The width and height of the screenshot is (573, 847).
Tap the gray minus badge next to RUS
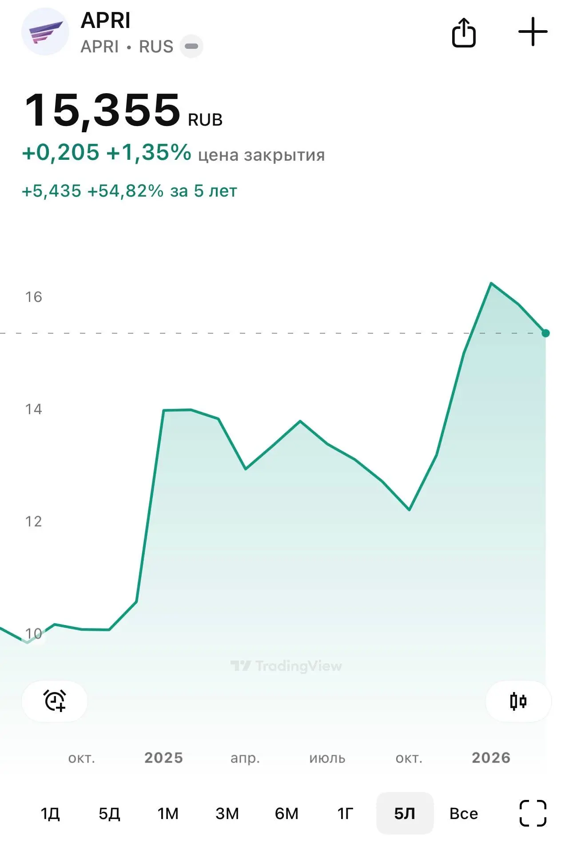click(x=191, y=46)
